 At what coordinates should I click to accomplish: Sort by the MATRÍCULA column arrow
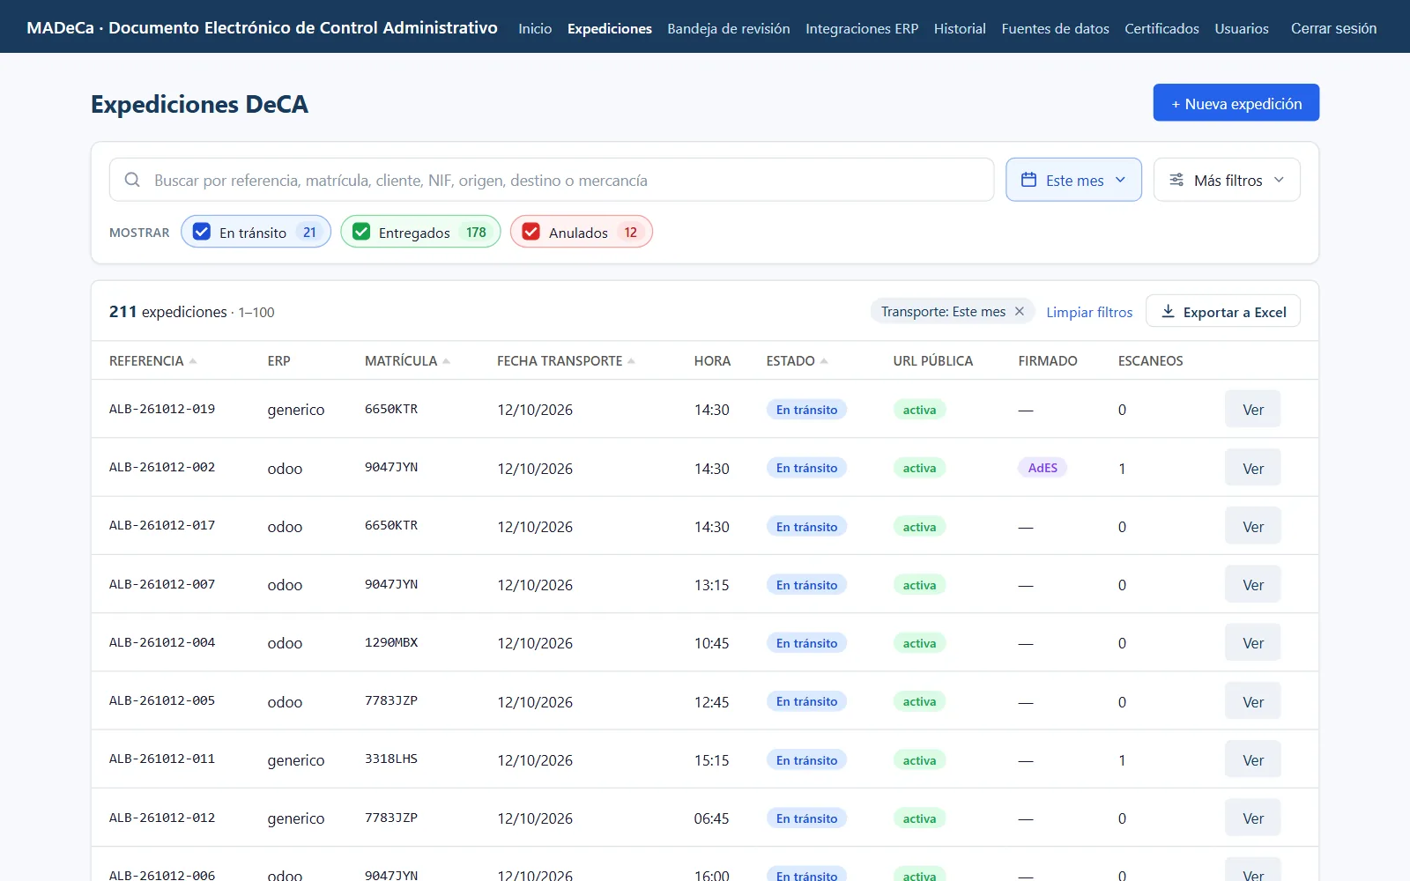tap(447, 361)
